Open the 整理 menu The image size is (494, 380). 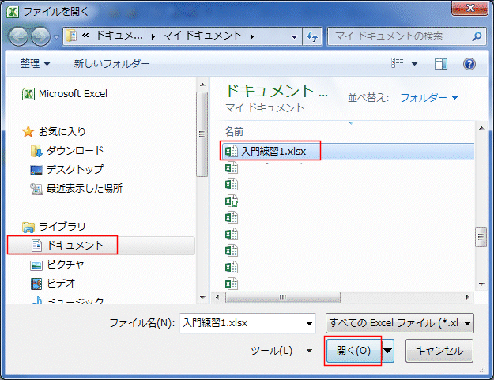click(x=35, y=64)
